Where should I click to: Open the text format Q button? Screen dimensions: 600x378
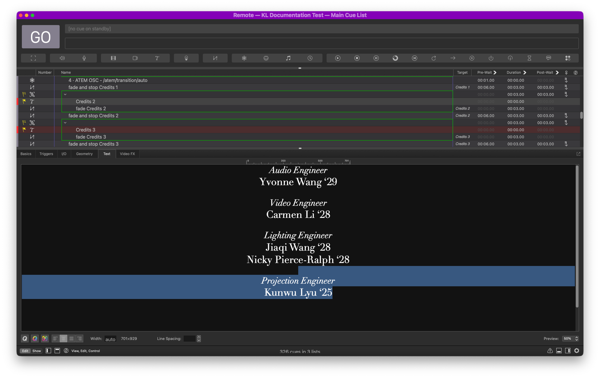pos(25,339)
